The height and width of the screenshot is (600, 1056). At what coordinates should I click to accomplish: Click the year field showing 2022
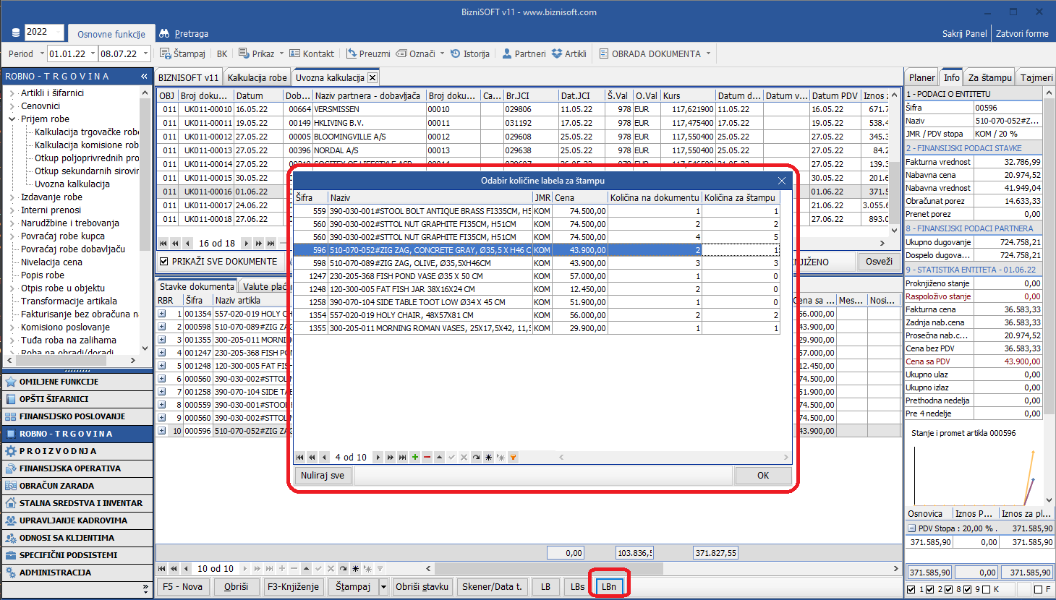pos(43,32)
